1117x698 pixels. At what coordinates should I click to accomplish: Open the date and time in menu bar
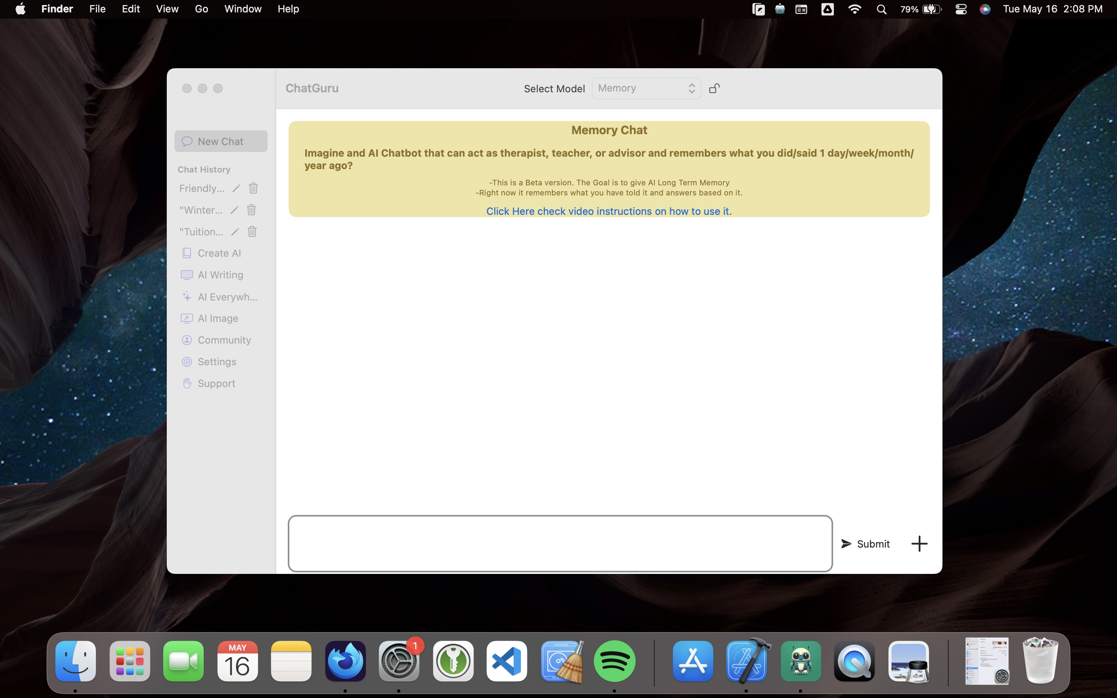[x=1053, y=9]
